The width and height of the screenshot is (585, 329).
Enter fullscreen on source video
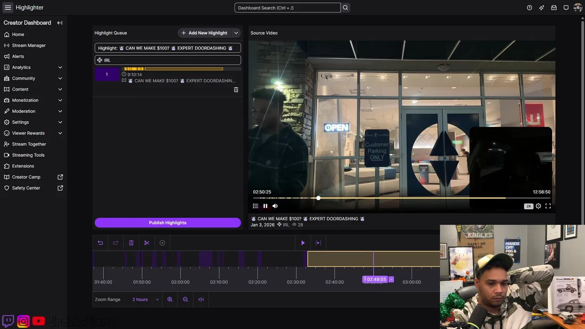548,206
